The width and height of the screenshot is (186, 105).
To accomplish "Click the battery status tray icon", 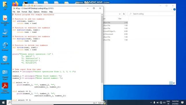I will coord(158,102).
